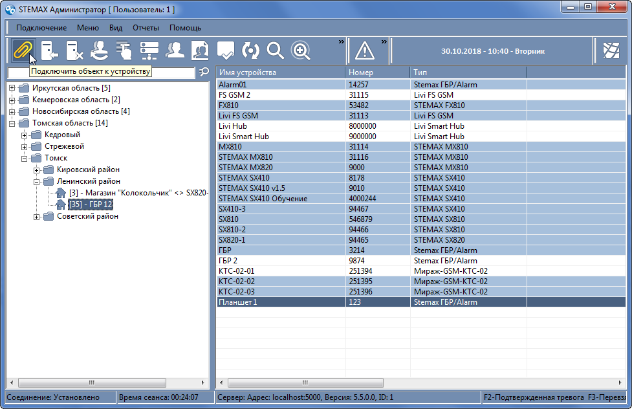
Task: Select the SX820-1 device row
Action: (421, 240)
